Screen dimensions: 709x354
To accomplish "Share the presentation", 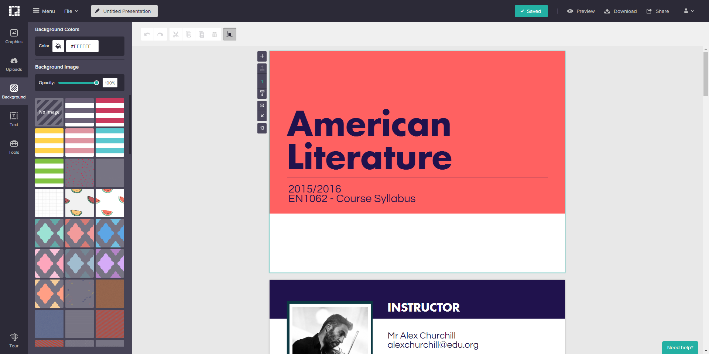I will [658, 11].
